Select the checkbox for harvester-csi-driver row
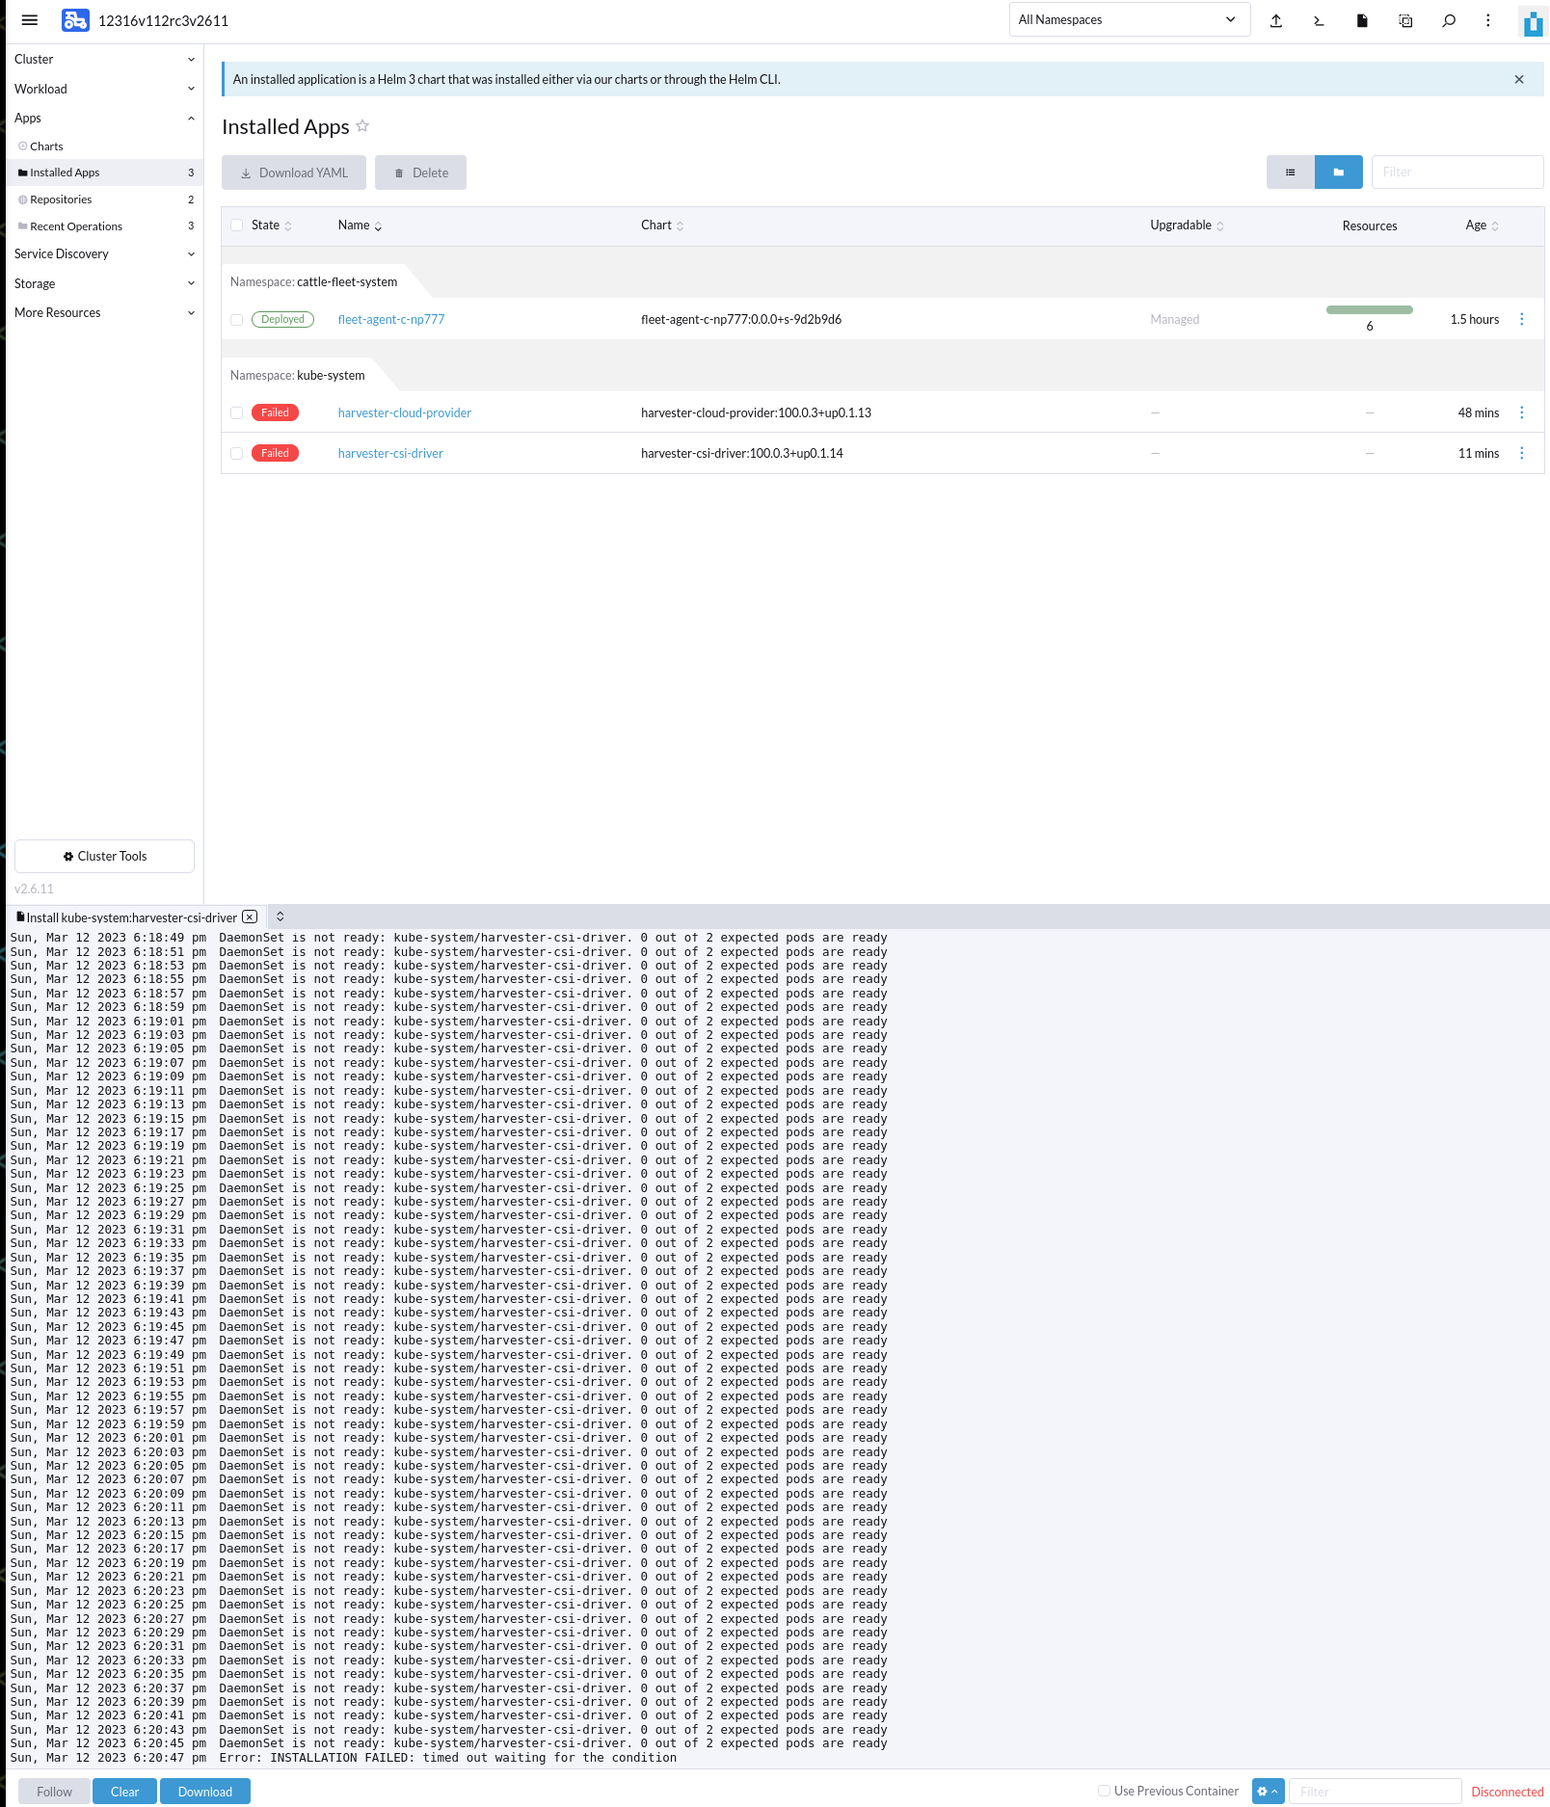Image resolution: width=1550 pixels, height=1807 pixels. (236, 453)
